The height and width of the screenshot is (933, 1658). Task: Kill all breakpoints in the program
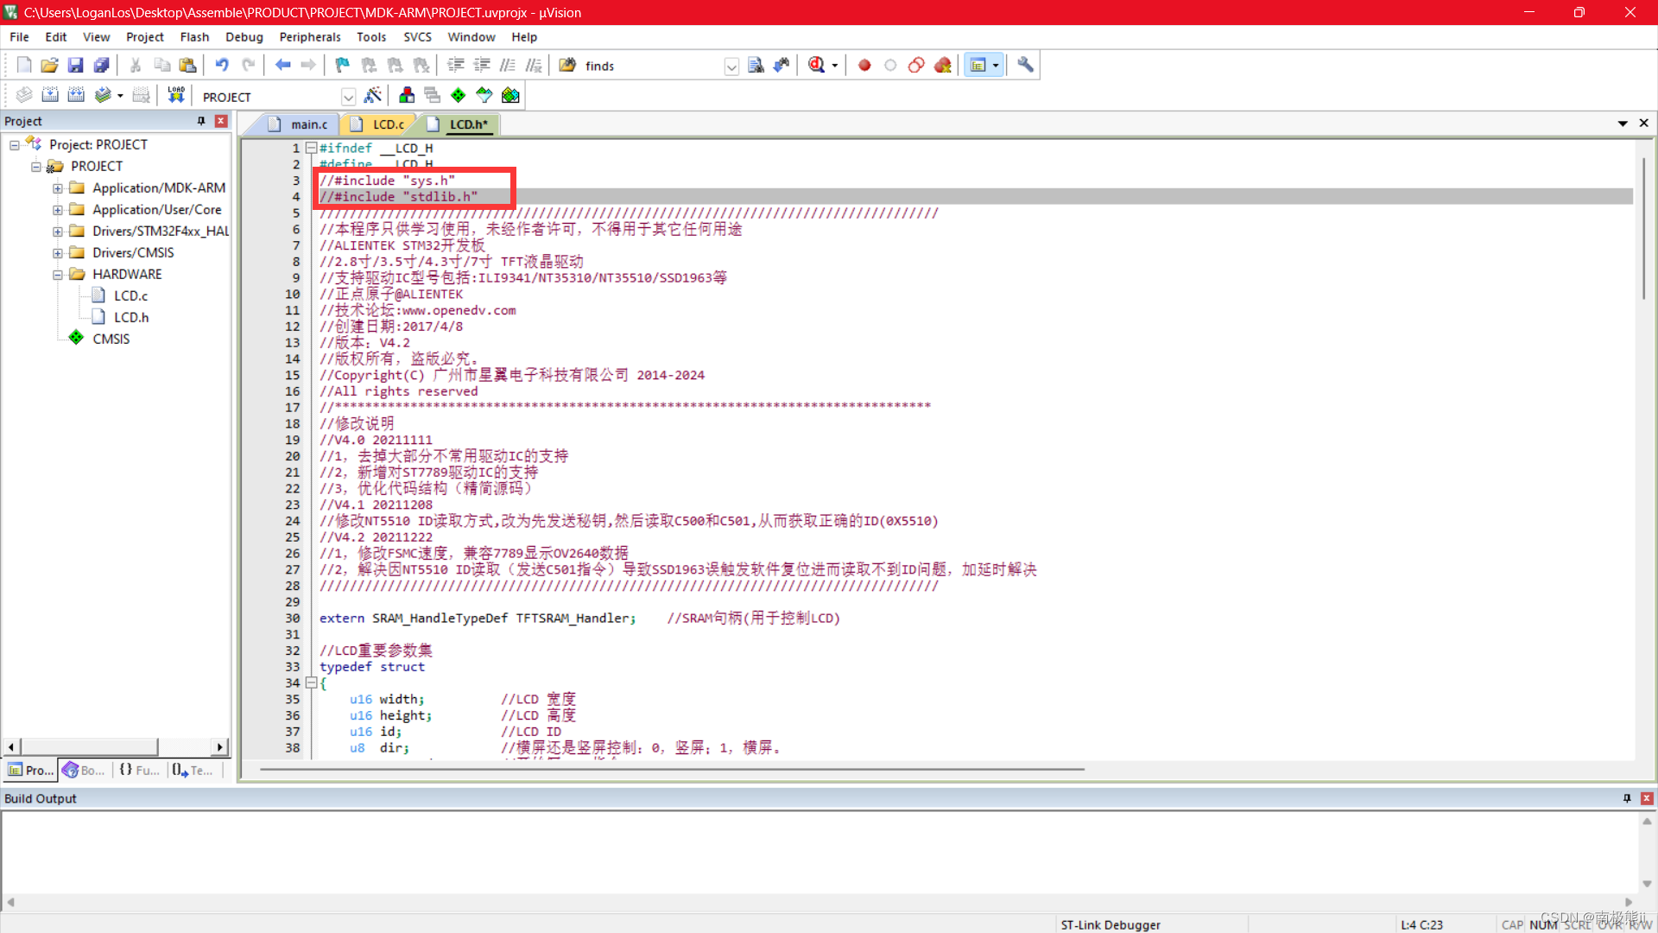944,65
